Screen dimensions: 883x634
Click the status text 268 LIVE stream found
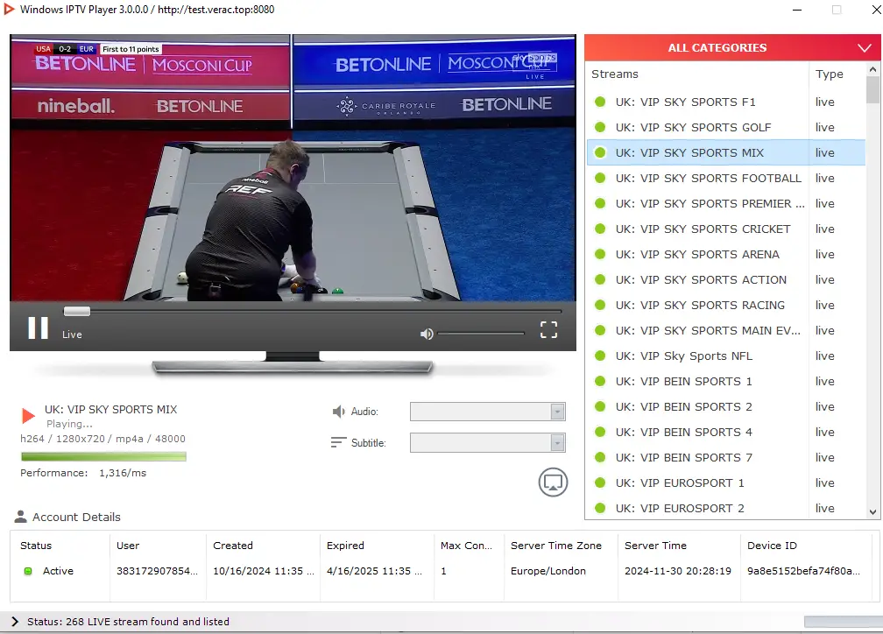129,622
